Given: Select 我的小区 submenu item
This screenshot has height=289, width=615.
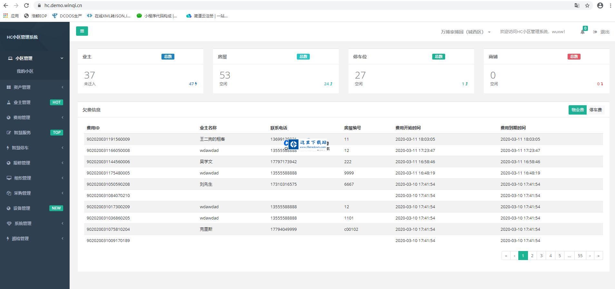Looking at the screenshot, I should (25, 71).
